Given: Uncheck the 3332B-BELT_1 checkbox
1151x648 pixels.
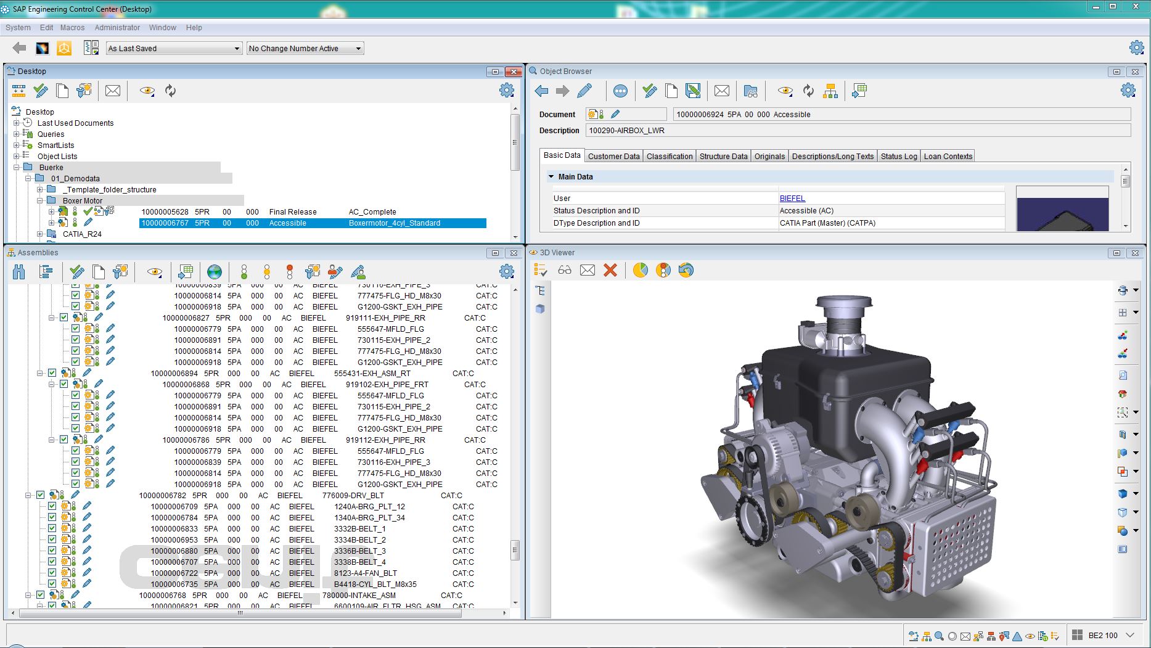Looking at the screenshot, I should point(52,528).
